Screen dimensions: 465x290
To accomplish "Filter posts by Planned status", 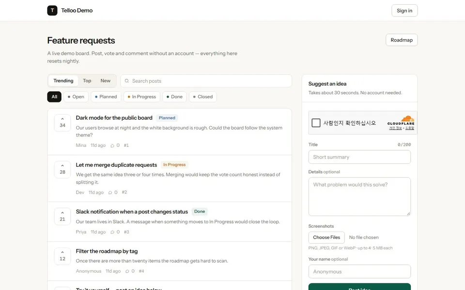I will (x=106, y=97).
